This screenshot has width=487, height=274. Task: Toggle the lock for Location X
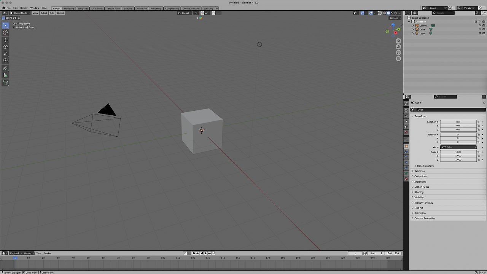(479, 122)
